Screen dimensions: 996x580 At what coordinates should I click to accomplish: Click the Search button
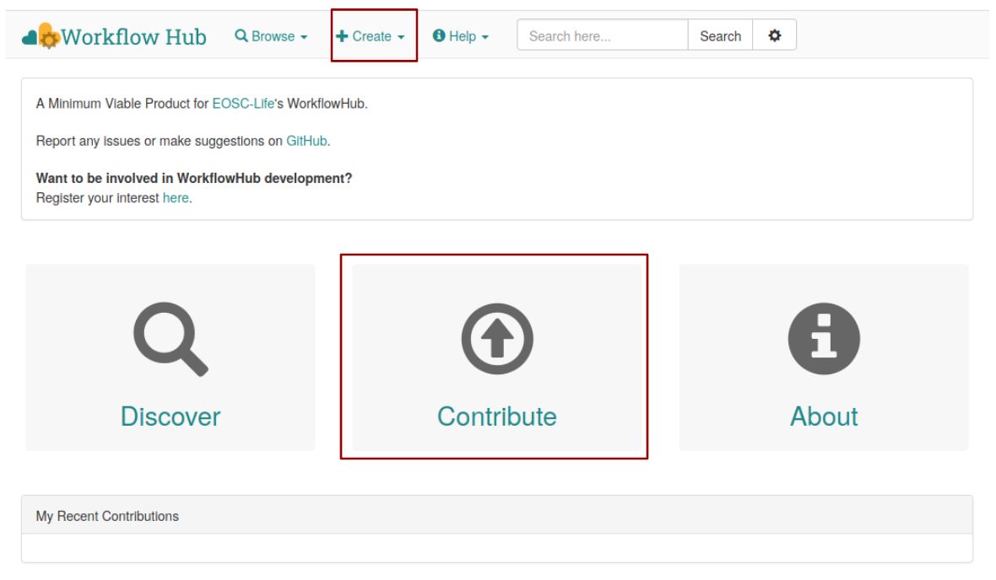pos(720,36)
